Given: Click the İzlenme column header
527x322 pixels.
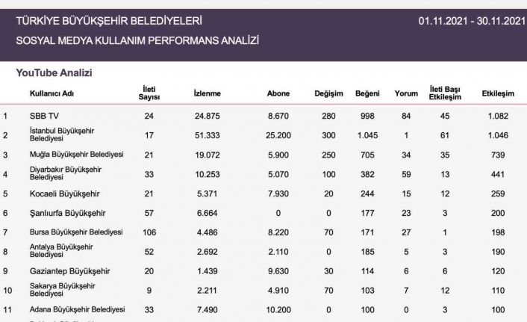Looking at the screenshot, I should click(x=208, y=93).
